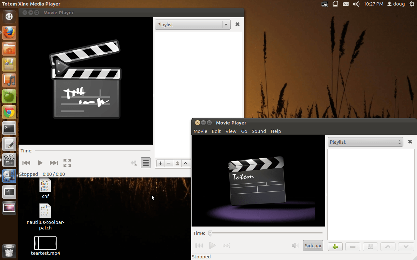Launch Firefox from the launcher
417x260 pixels.
[x=9, y=33]
